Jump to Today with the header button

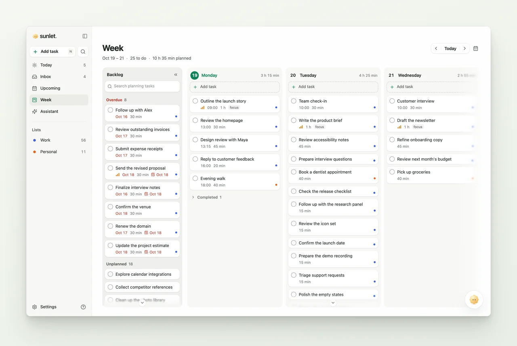pyautogui.click(x=450, y=48)
